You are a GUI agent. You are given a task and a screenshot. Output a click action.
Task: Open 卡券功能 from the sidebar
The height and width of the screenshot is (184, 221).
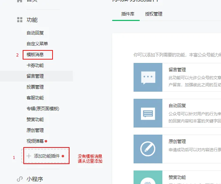pos(35,65)
